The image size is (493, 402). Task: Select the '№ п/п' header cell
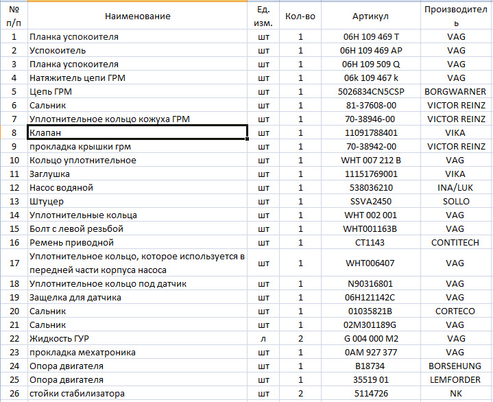point(14,16)
